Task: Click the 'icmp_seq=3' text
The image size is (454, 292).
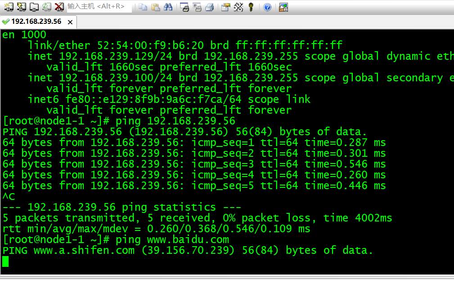Action: tap(222, 164)
